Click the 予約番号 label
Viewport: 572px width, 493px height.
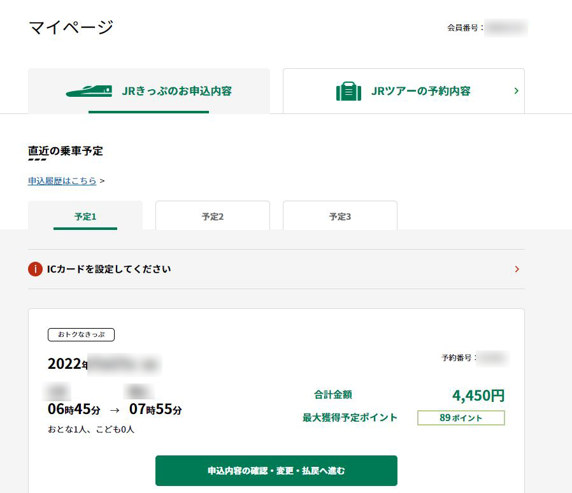459,358
